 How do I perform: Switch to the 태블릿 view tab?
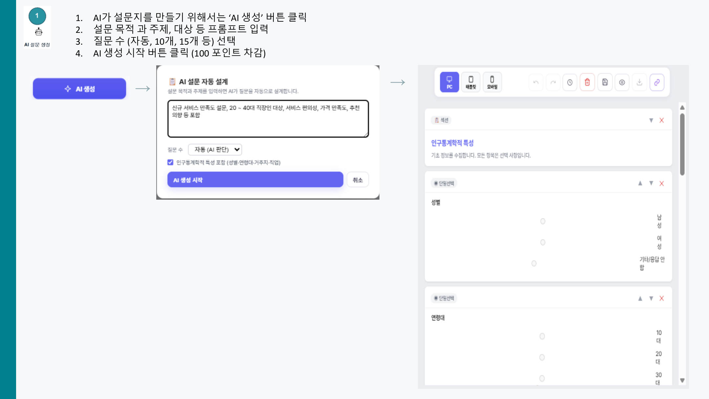(x=471, y=82)
